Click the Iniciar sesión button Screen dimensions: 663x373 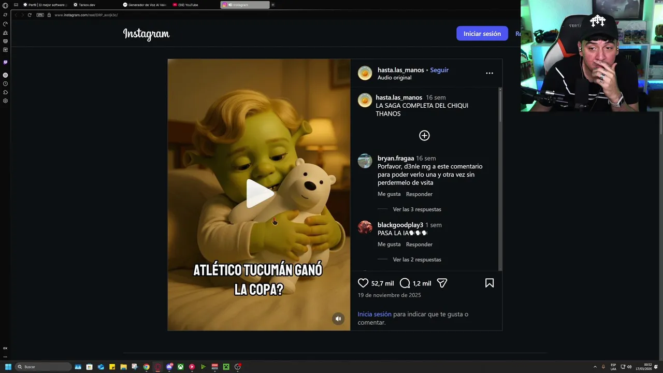click(x=482, y=34)
